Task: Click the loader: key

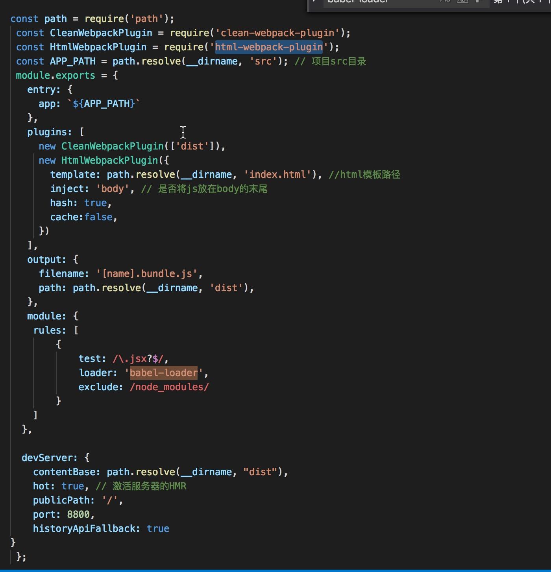Action: pos(98,373)
